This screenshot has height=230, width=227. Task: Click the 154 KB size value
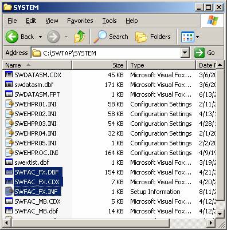click(x=114, y=172)
